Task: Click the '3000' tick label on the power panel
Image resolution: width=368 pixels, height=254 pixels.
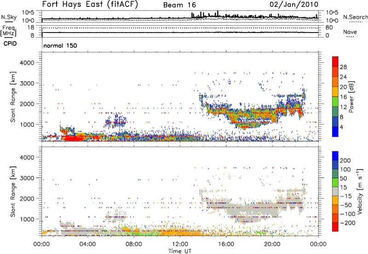Action: point(27,83)
